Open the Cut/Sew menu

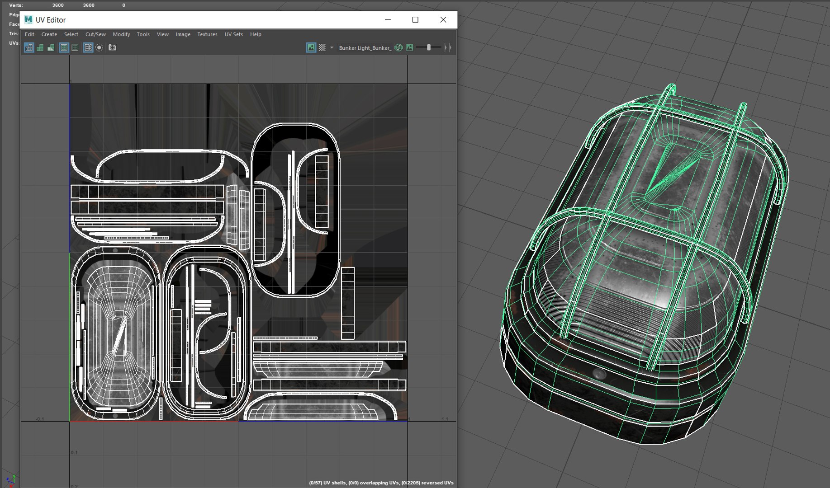[x=95, y=34]
